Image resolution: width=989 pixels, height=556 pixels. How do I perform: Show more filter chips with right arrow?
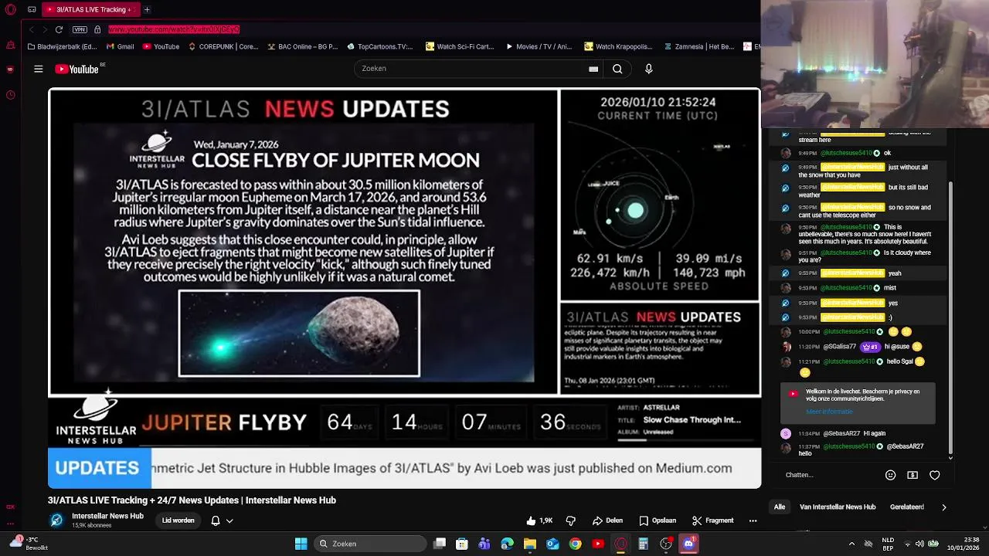[x=943, y=507]
